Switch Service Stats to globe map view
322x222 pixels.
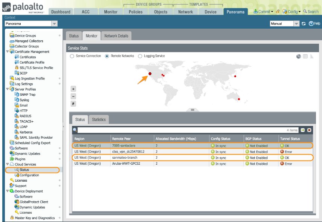point(299,57)
